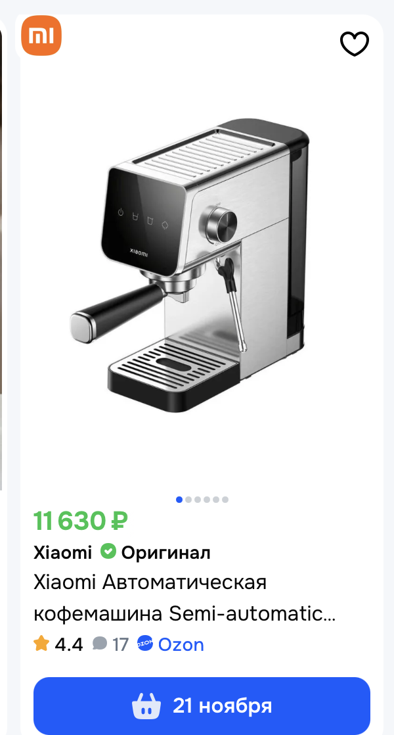Open the espresso machine product photo
The height and width of the screenshot is (735, 394).
pos(190,265)
